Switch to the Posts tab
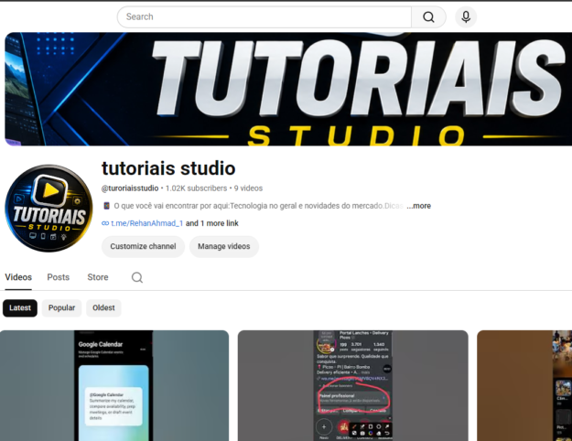 pyautogui.click(x=58, y=277)
